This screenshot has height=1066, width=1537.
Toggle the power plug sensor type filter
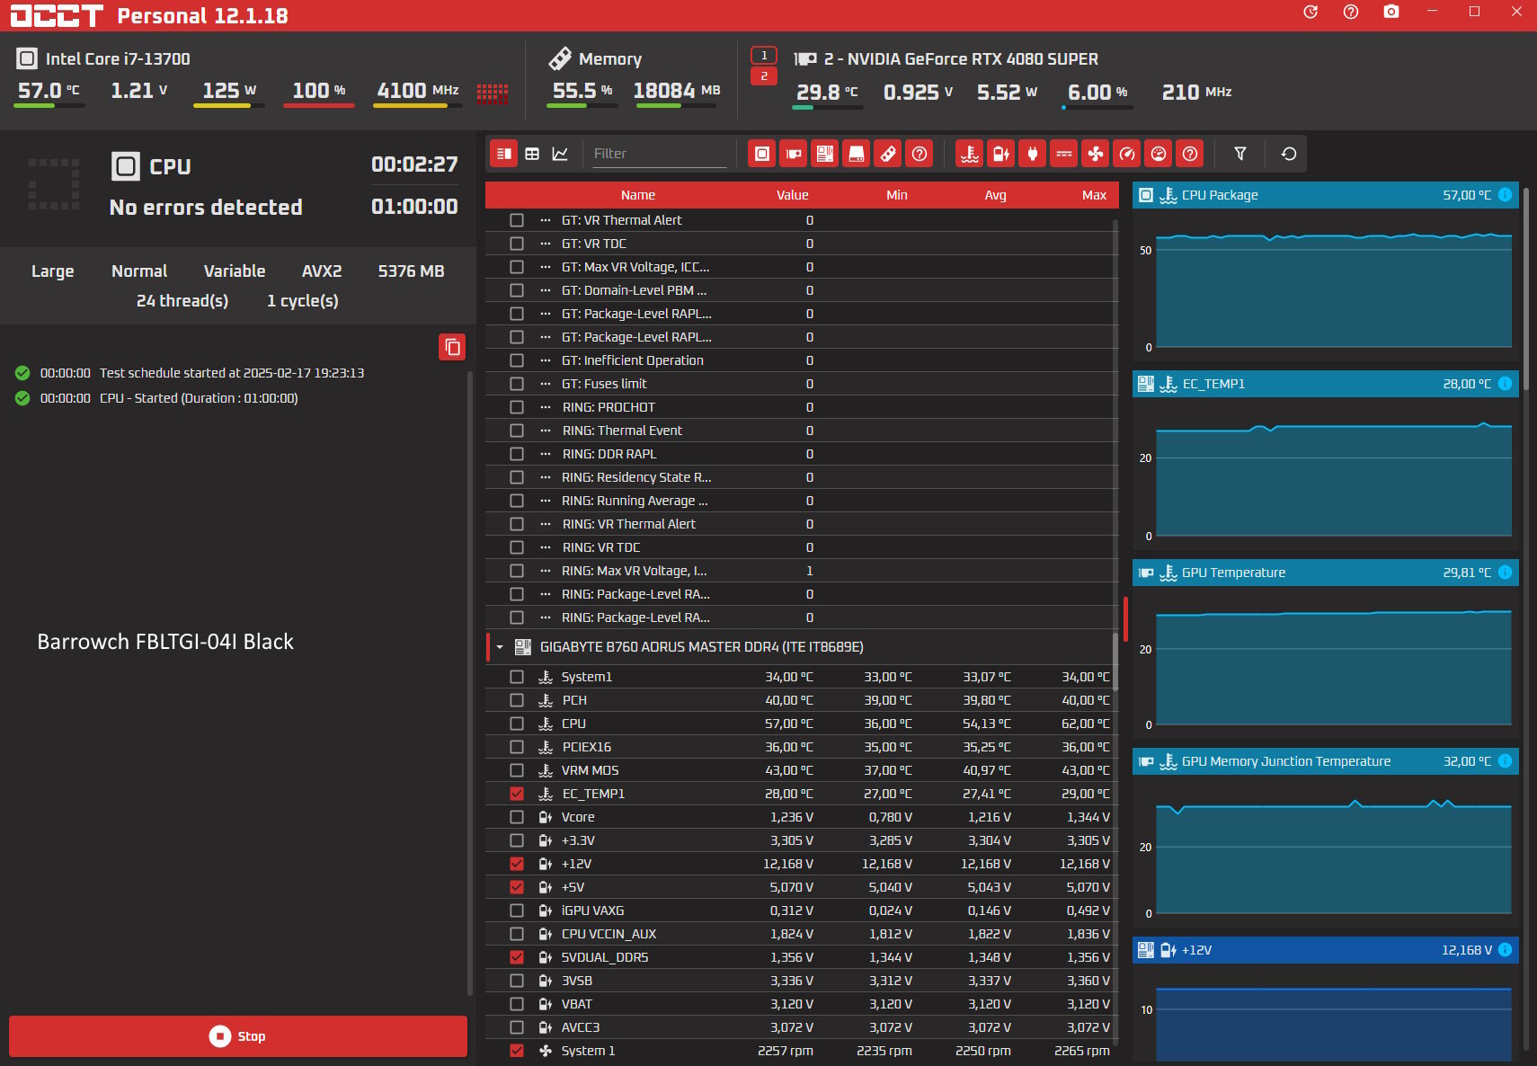click(x=1033, y=154)
